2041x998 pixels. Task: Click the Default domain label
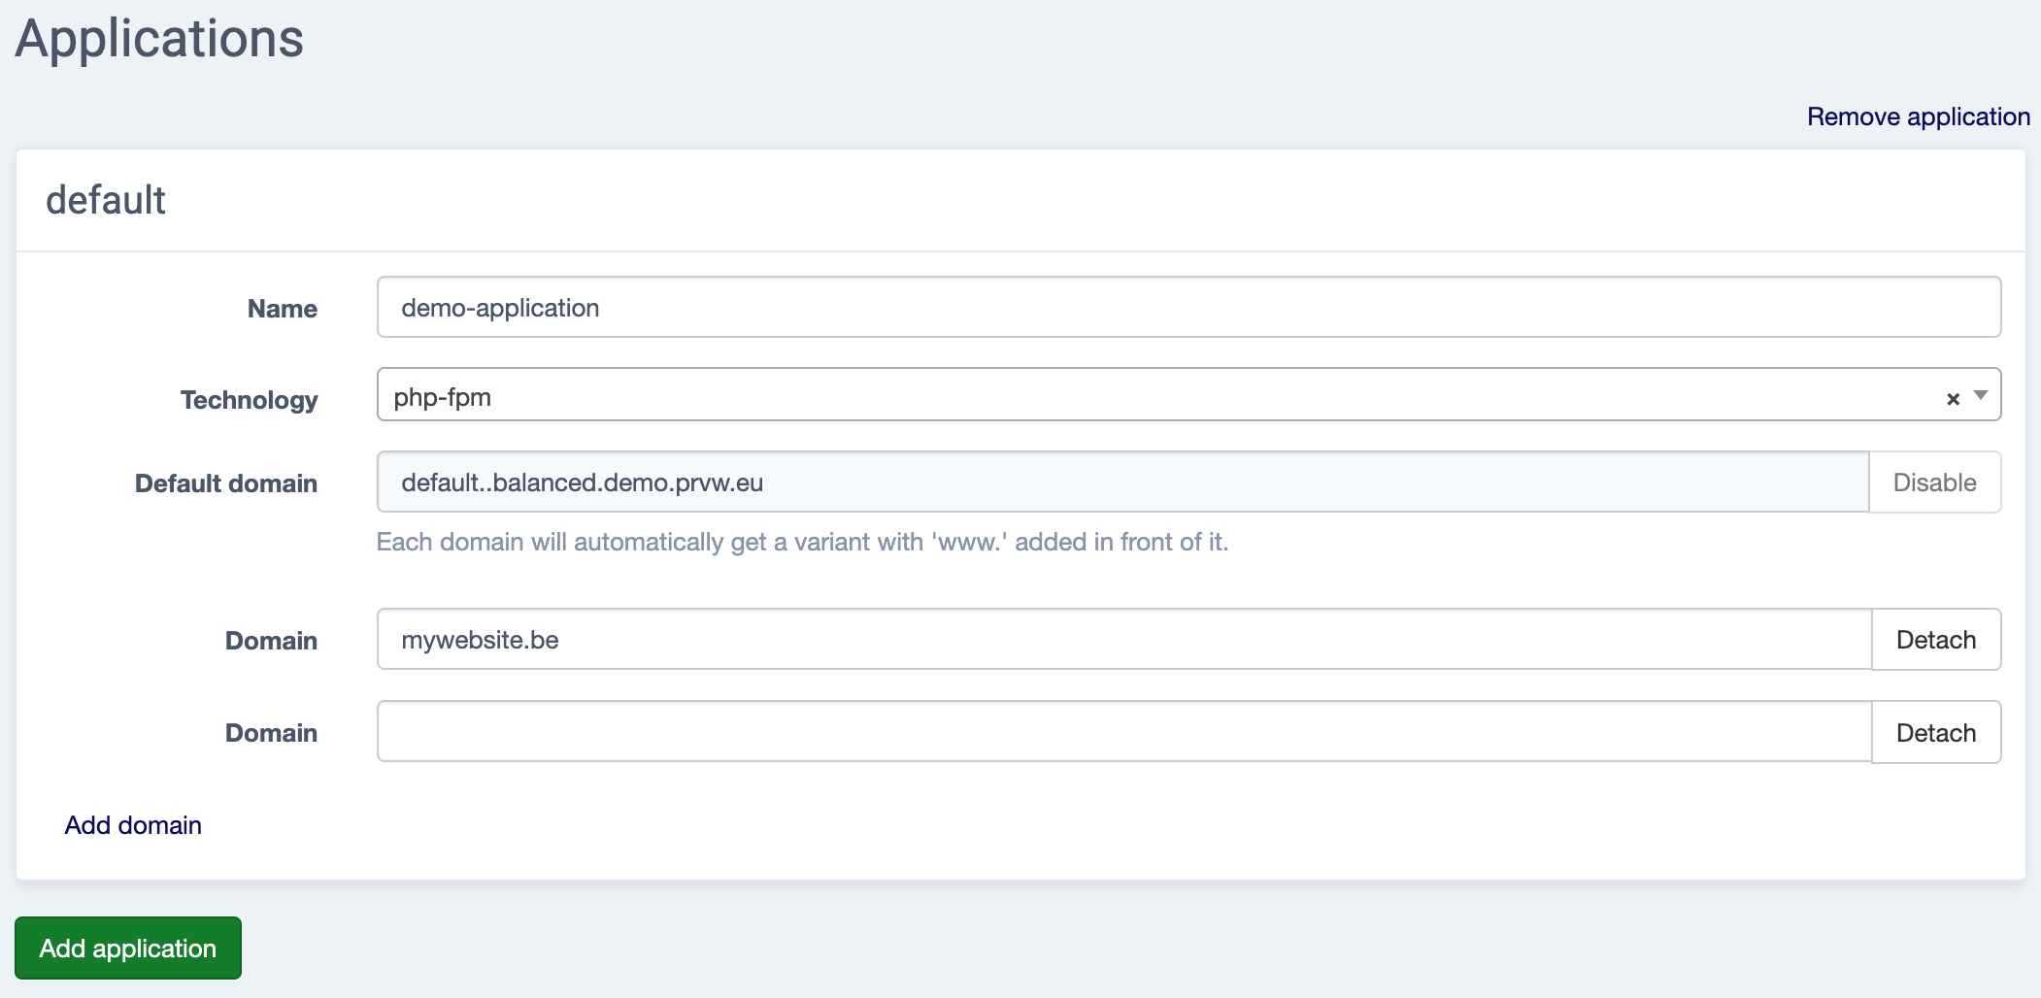pos(225,483)
